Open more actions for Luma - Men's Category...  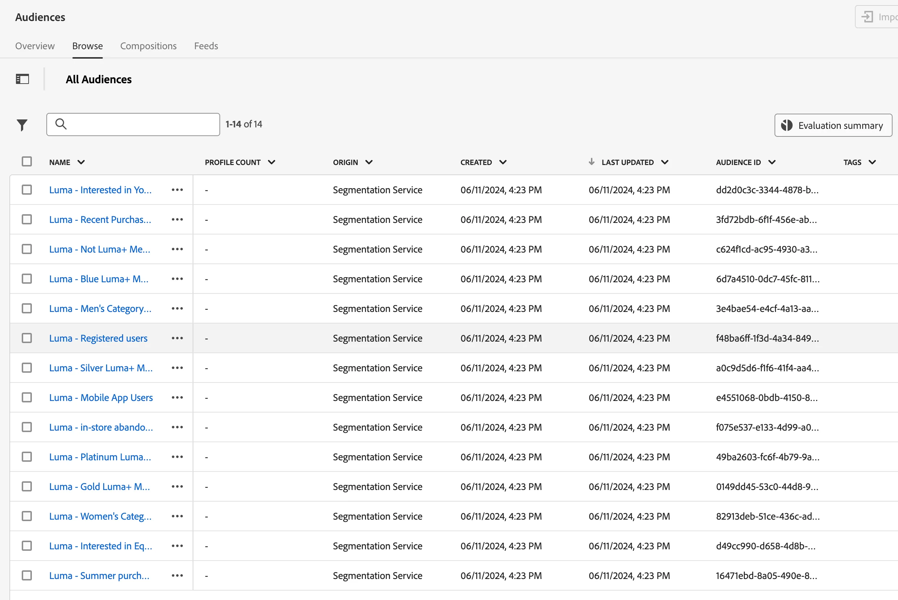tap(177, 308)
